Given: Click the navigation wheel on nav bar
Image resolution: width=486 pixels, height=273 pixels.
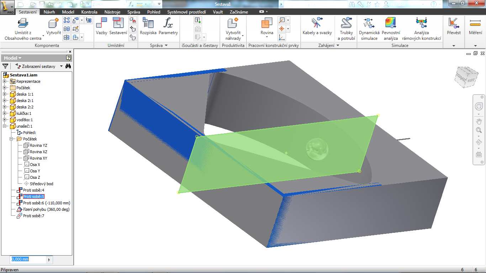Looking at the screenshot, I should [479, 106].
